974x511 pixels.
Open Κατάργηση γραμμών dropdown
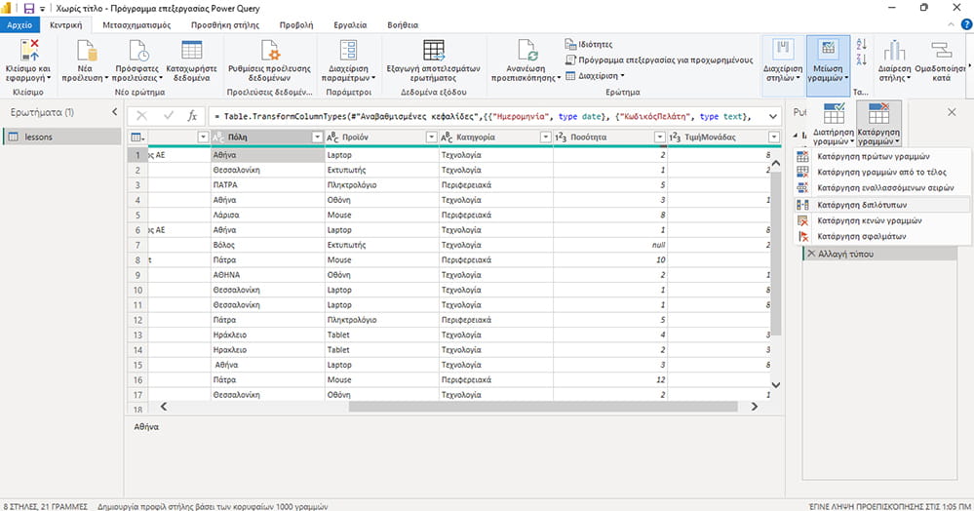coord(878,124)
